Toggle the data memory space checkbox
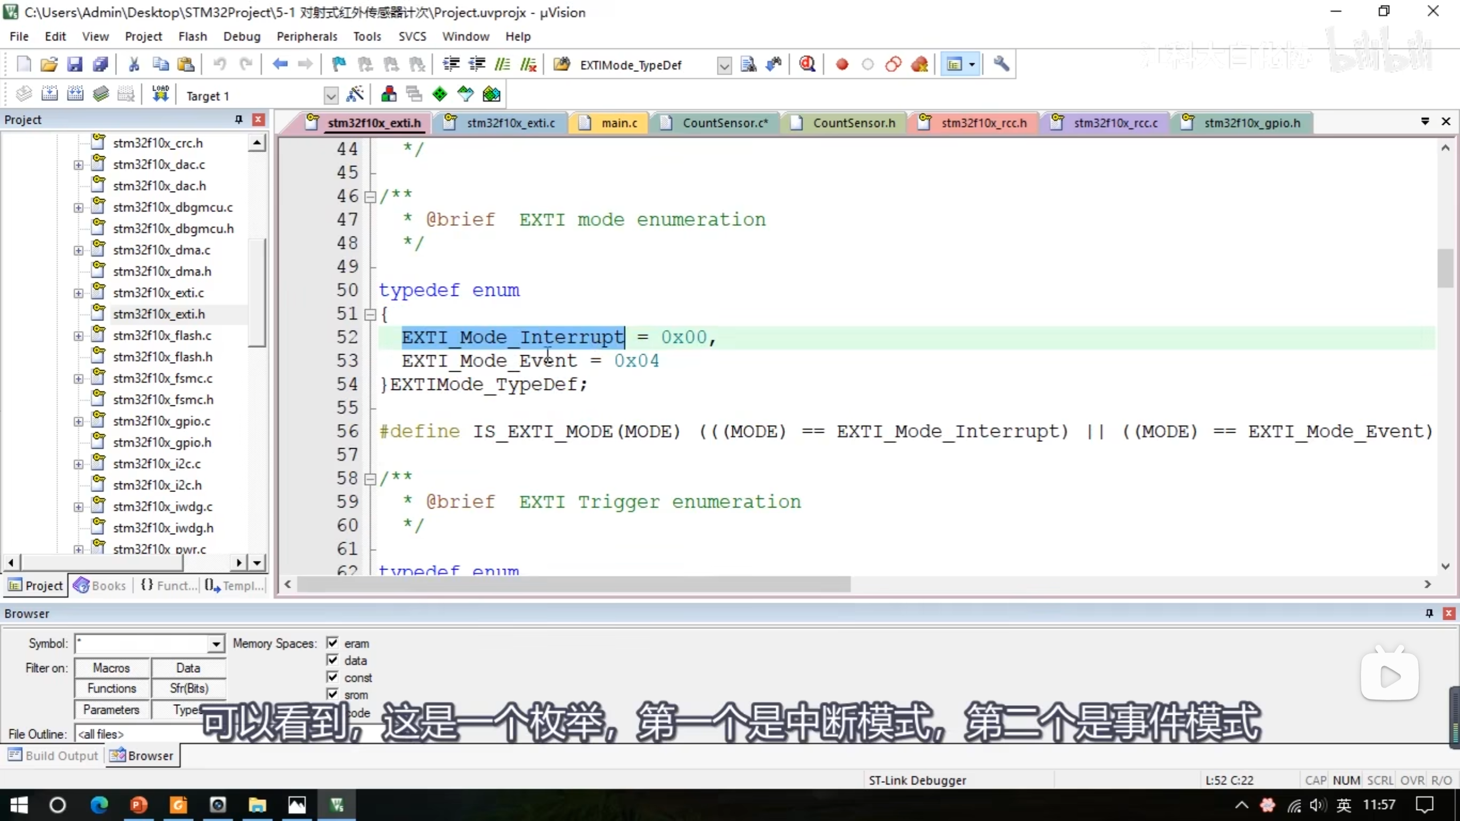 click(332, 660)
